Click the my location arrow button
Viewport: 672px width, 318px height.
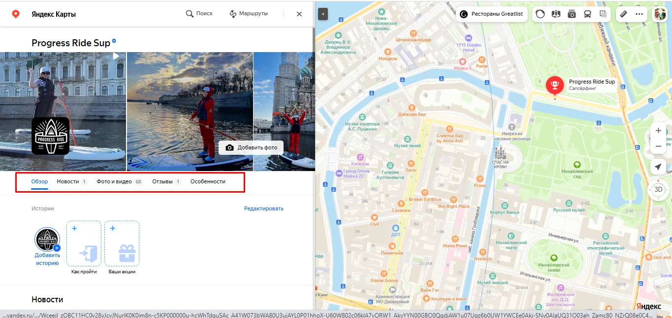tap(658, 167)
